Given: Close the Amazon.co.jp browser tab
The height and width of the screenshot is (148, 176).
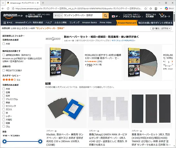Looking at the screenshot, I should [x=38, y=3].
